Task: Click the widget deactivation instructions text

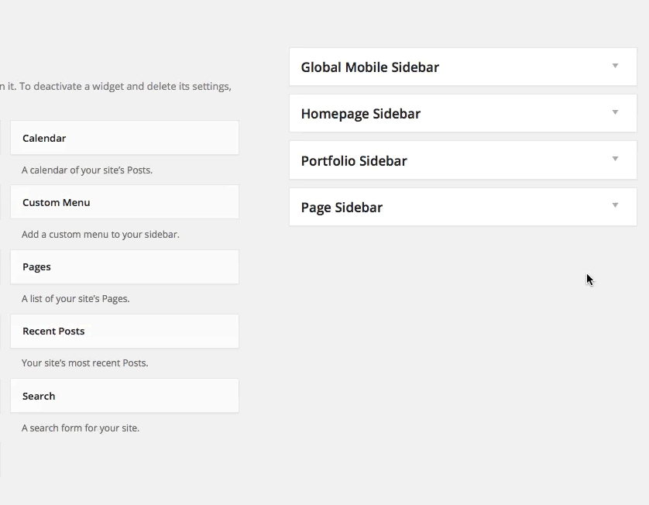Action: pos(115,86)
